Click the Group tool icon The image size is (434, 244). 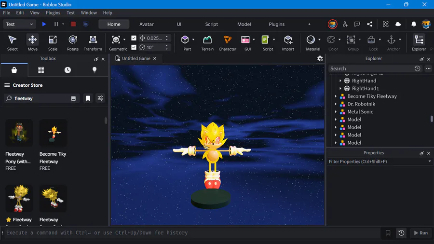(351, 40)
